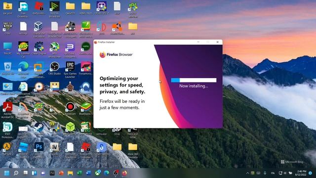Open PowerPoint from the taskbar
Viewport: 316px width, 178px height.
click(x=61, y=173)
